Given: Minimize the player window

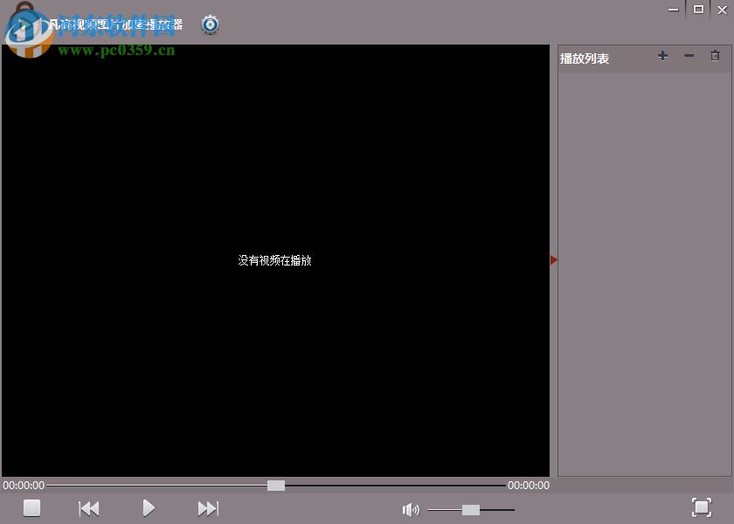Looking at the screenshot, I should pos(673,10).
